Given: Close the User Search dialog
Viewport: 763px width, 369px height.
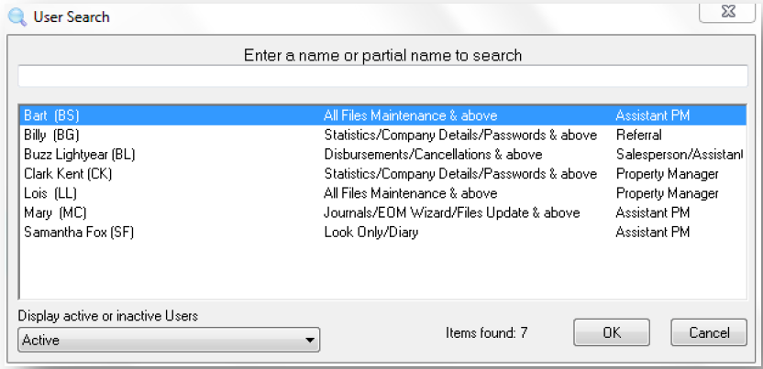Looking at the screenshot, I should (728, 12).
